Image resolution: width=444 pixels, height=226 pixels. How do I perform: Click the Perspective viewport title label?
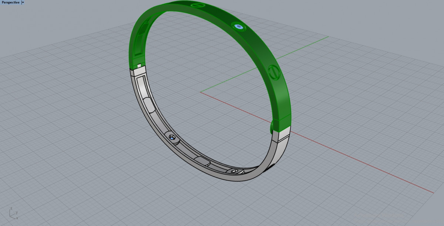10,2
